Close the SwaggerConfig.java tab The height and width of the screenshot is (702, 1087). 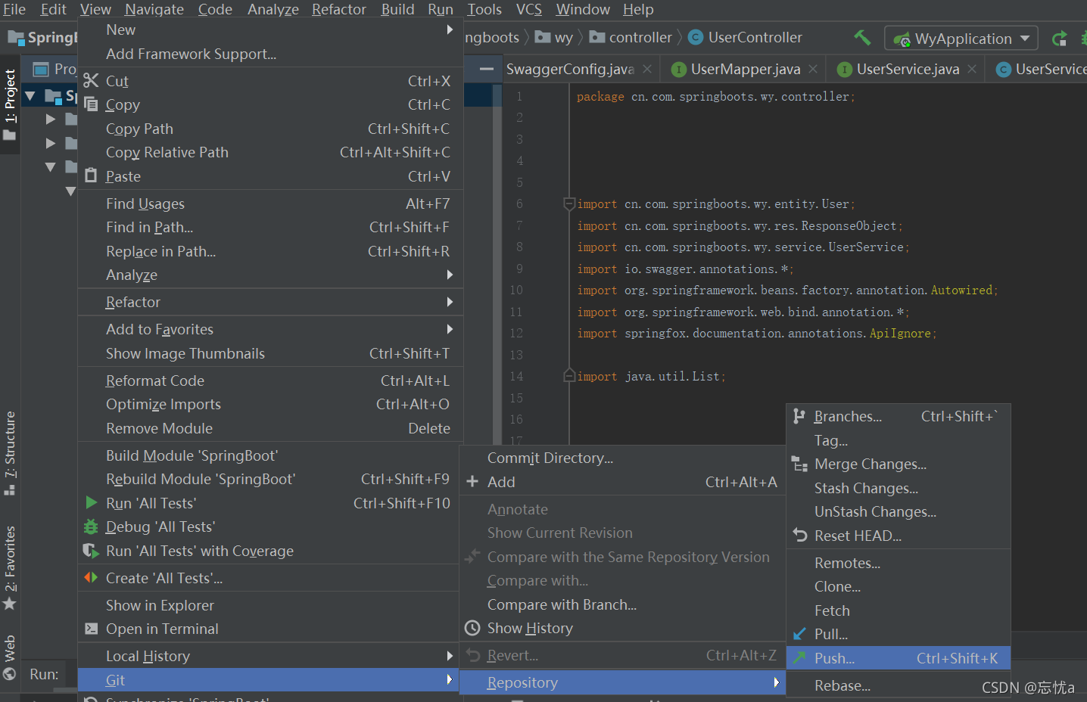pos(647,69)
